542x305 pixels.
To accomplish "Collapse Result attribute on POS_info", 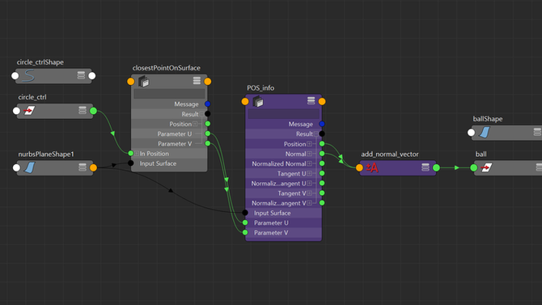I will coord(316,133).
